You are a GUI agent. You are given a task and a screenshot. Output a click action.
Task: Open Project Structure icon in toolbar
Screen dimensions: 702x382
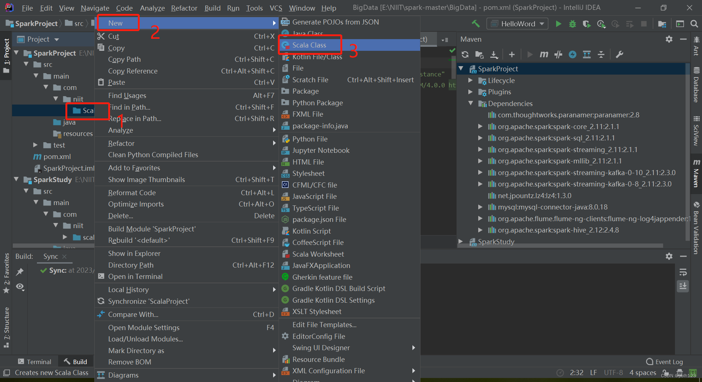tap(662, 24)
